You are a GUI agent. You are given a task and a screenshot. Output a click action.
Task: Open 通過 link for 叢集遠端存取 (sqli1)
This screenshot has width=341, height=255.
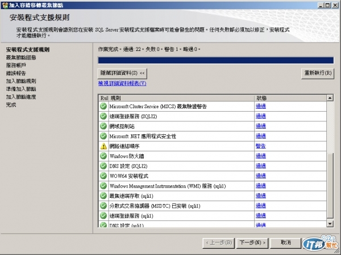tap(261, 196)
